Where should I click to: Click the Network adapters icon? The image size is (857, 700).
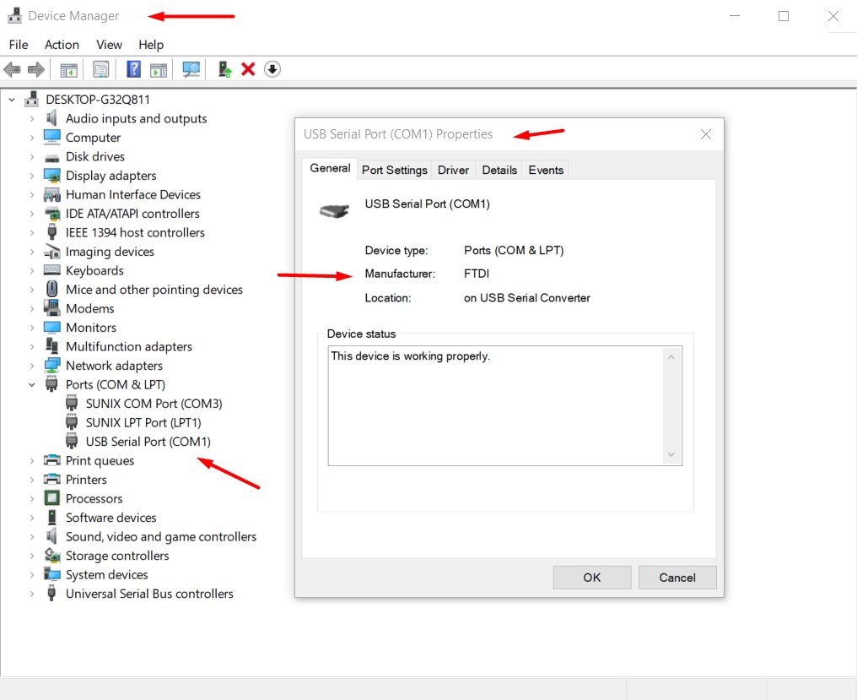pyautogui.click(x=52, y=365)
